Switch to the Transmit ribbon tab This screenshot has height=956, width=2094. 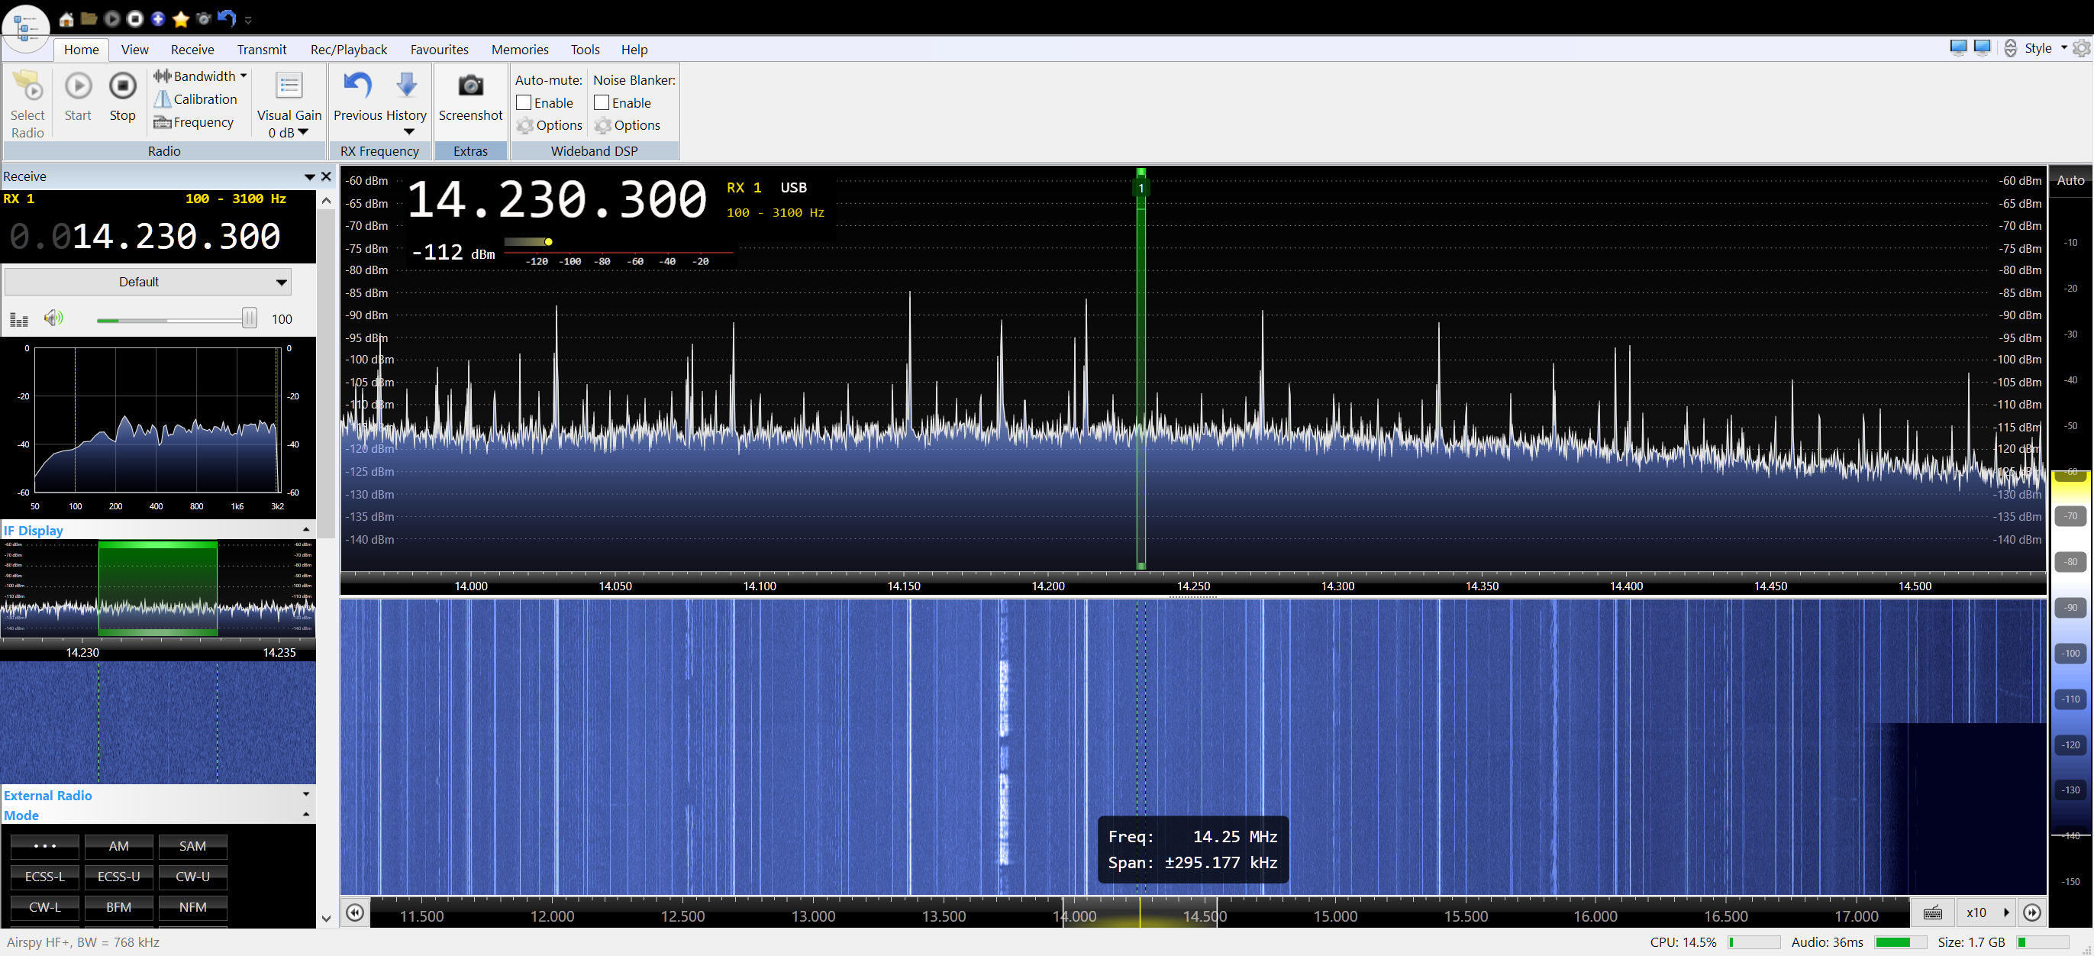tap(262, 50)
